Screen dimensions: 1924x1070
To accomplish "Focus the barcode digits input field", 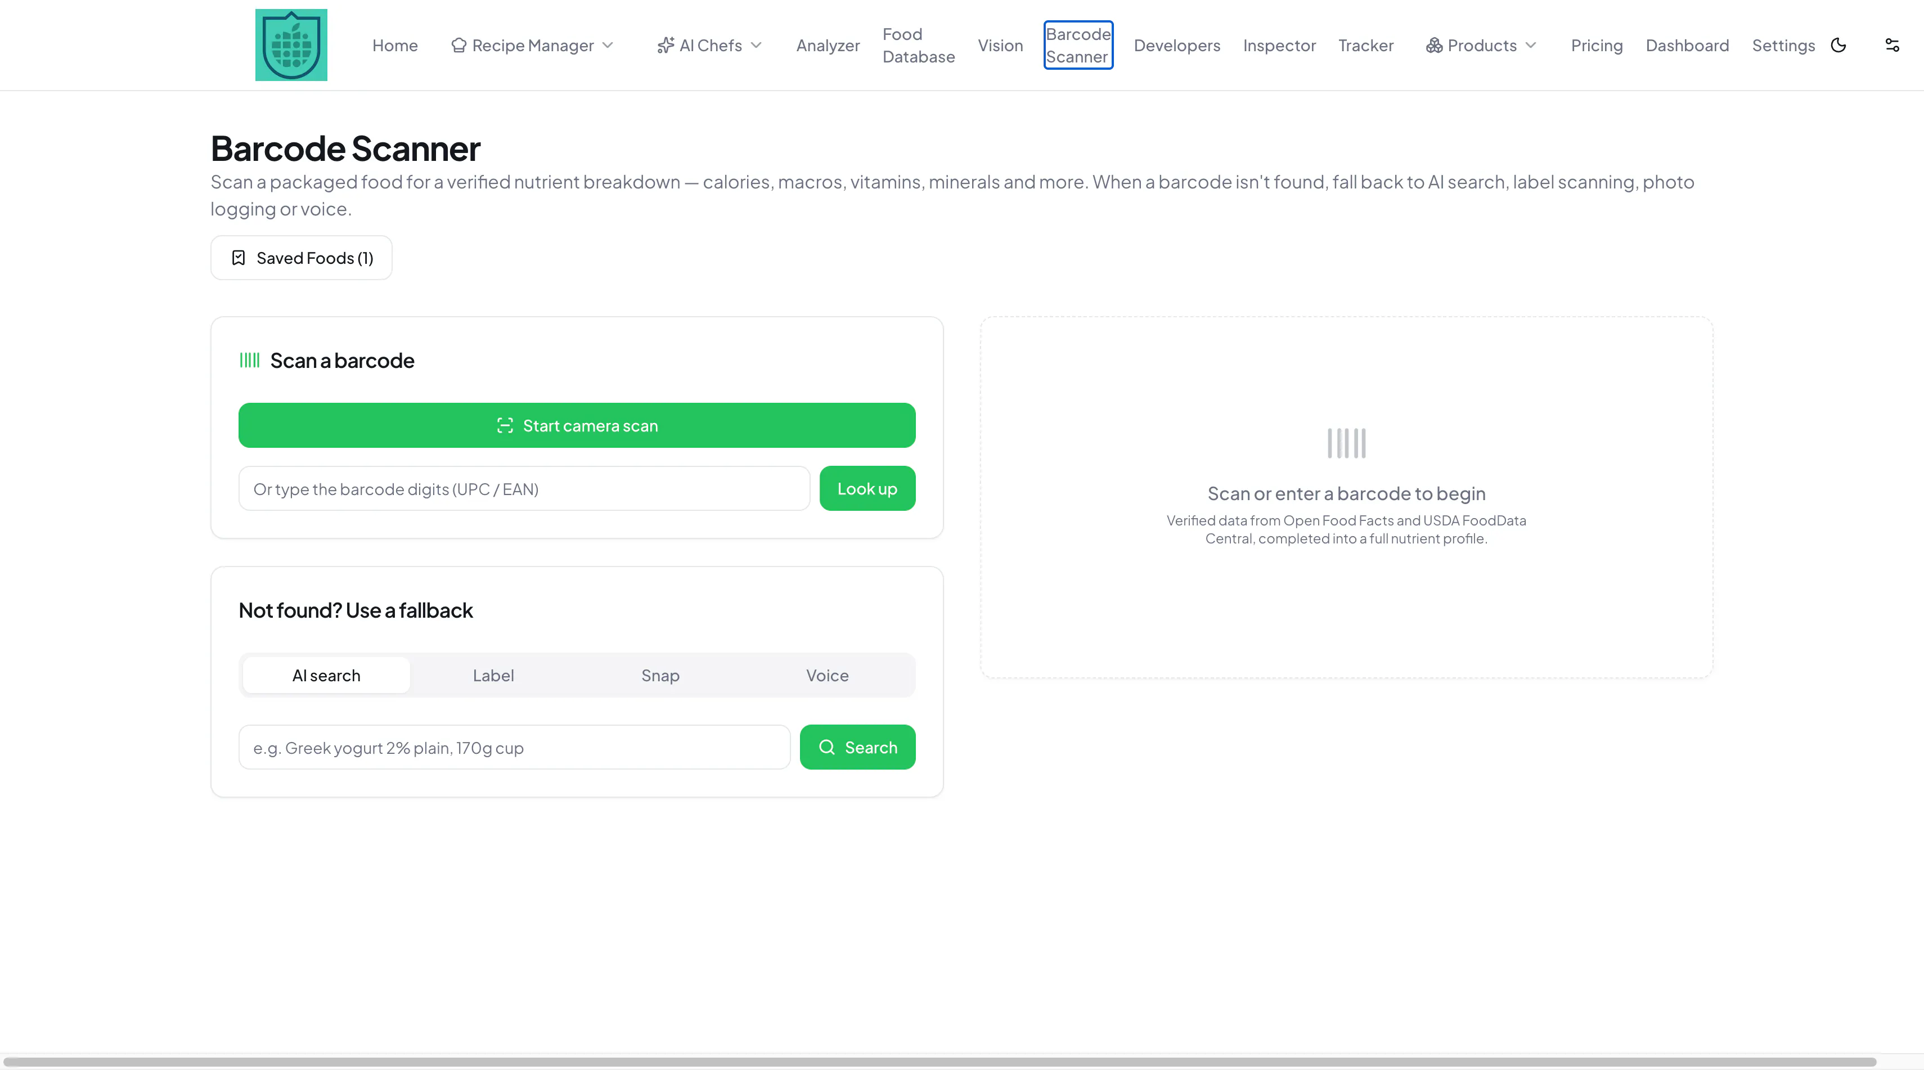I will [524, 489].
